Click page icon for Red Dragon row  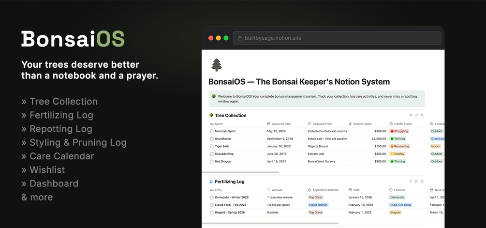pyautogui.click(x=212, y=161)
